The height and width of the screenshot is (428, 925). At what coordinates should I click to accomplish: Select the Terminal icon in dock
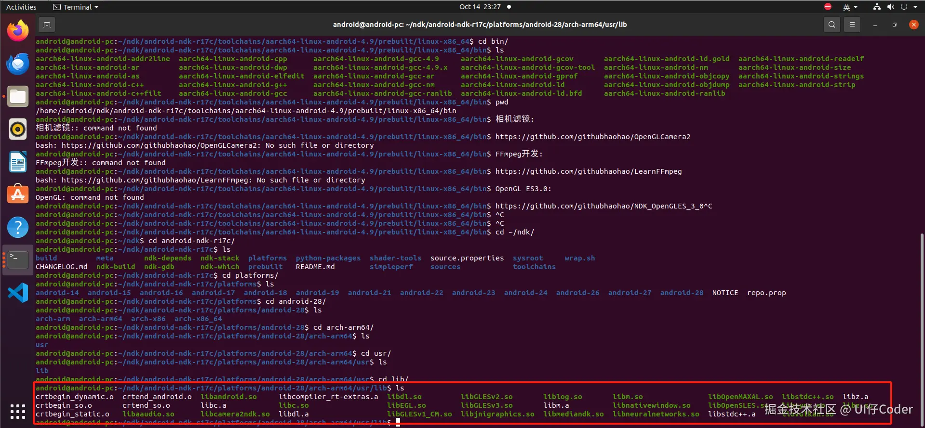tap(18, 260)
